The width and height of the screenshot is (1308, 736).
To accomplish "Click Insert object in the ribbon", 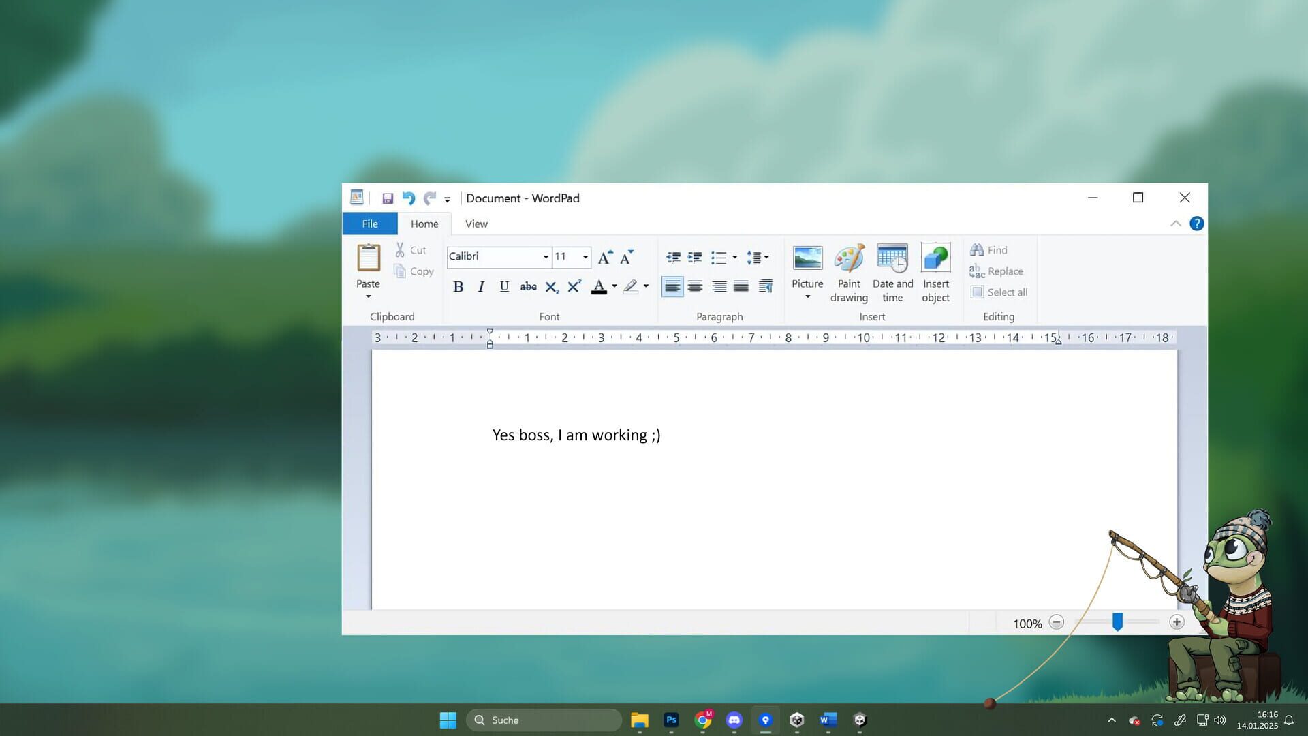I will pos(935,271).
